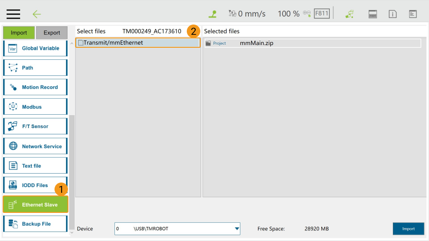
Task: Click the Var icon on Global Variable
Action: (13, 49)
